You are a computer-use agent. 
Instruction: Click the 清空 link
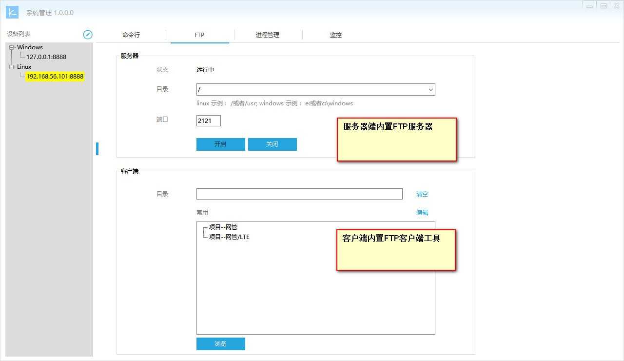pyautogui.click(x=422, y=194)
